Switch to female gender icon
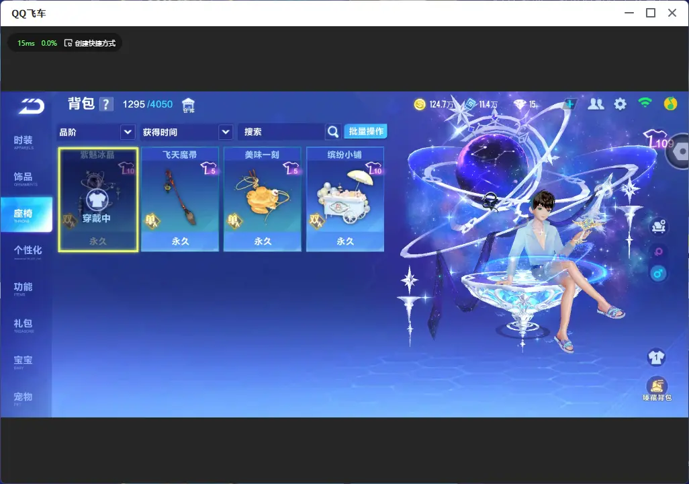 click(658, 251)
